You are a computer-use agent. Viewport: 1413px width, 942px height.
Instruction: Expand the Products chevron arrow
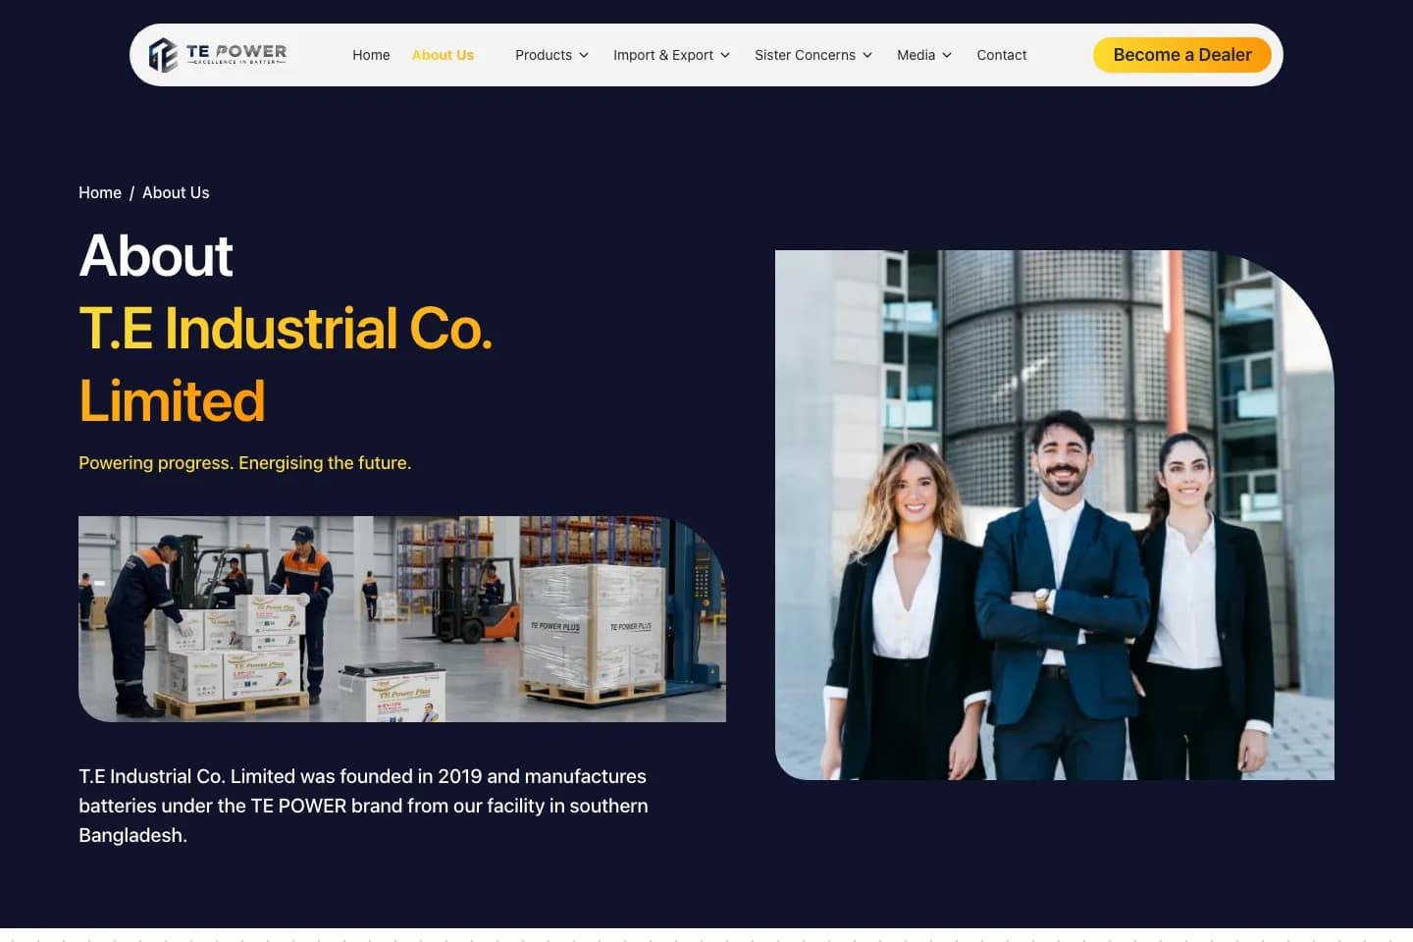point(584,55)
